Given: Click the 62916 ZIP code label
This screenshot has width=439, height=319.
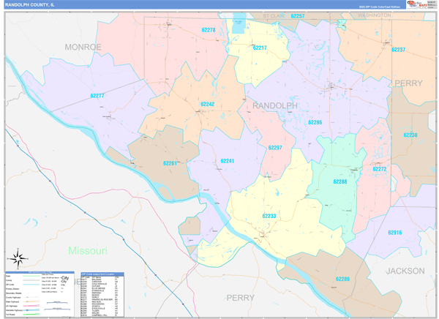Looking at the screenshot, I should (394, 232).
